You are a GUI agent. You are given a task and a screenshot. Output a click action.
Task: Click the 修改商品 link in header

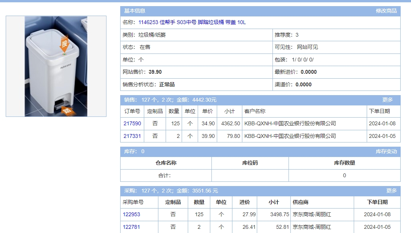coord(386,11)
